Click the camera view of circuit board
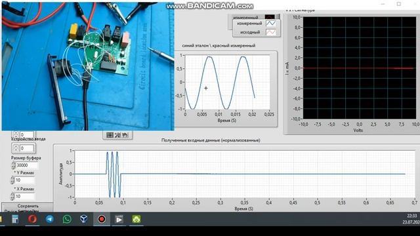This screenshot has height=236, width=420. 88,66
